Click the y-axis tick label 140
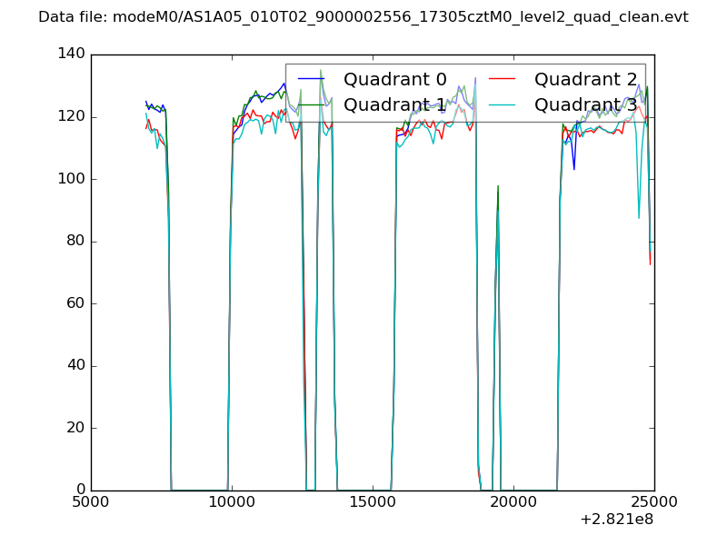Image resolution: width=727 pixels, height=545 pixels. [75, 54]
